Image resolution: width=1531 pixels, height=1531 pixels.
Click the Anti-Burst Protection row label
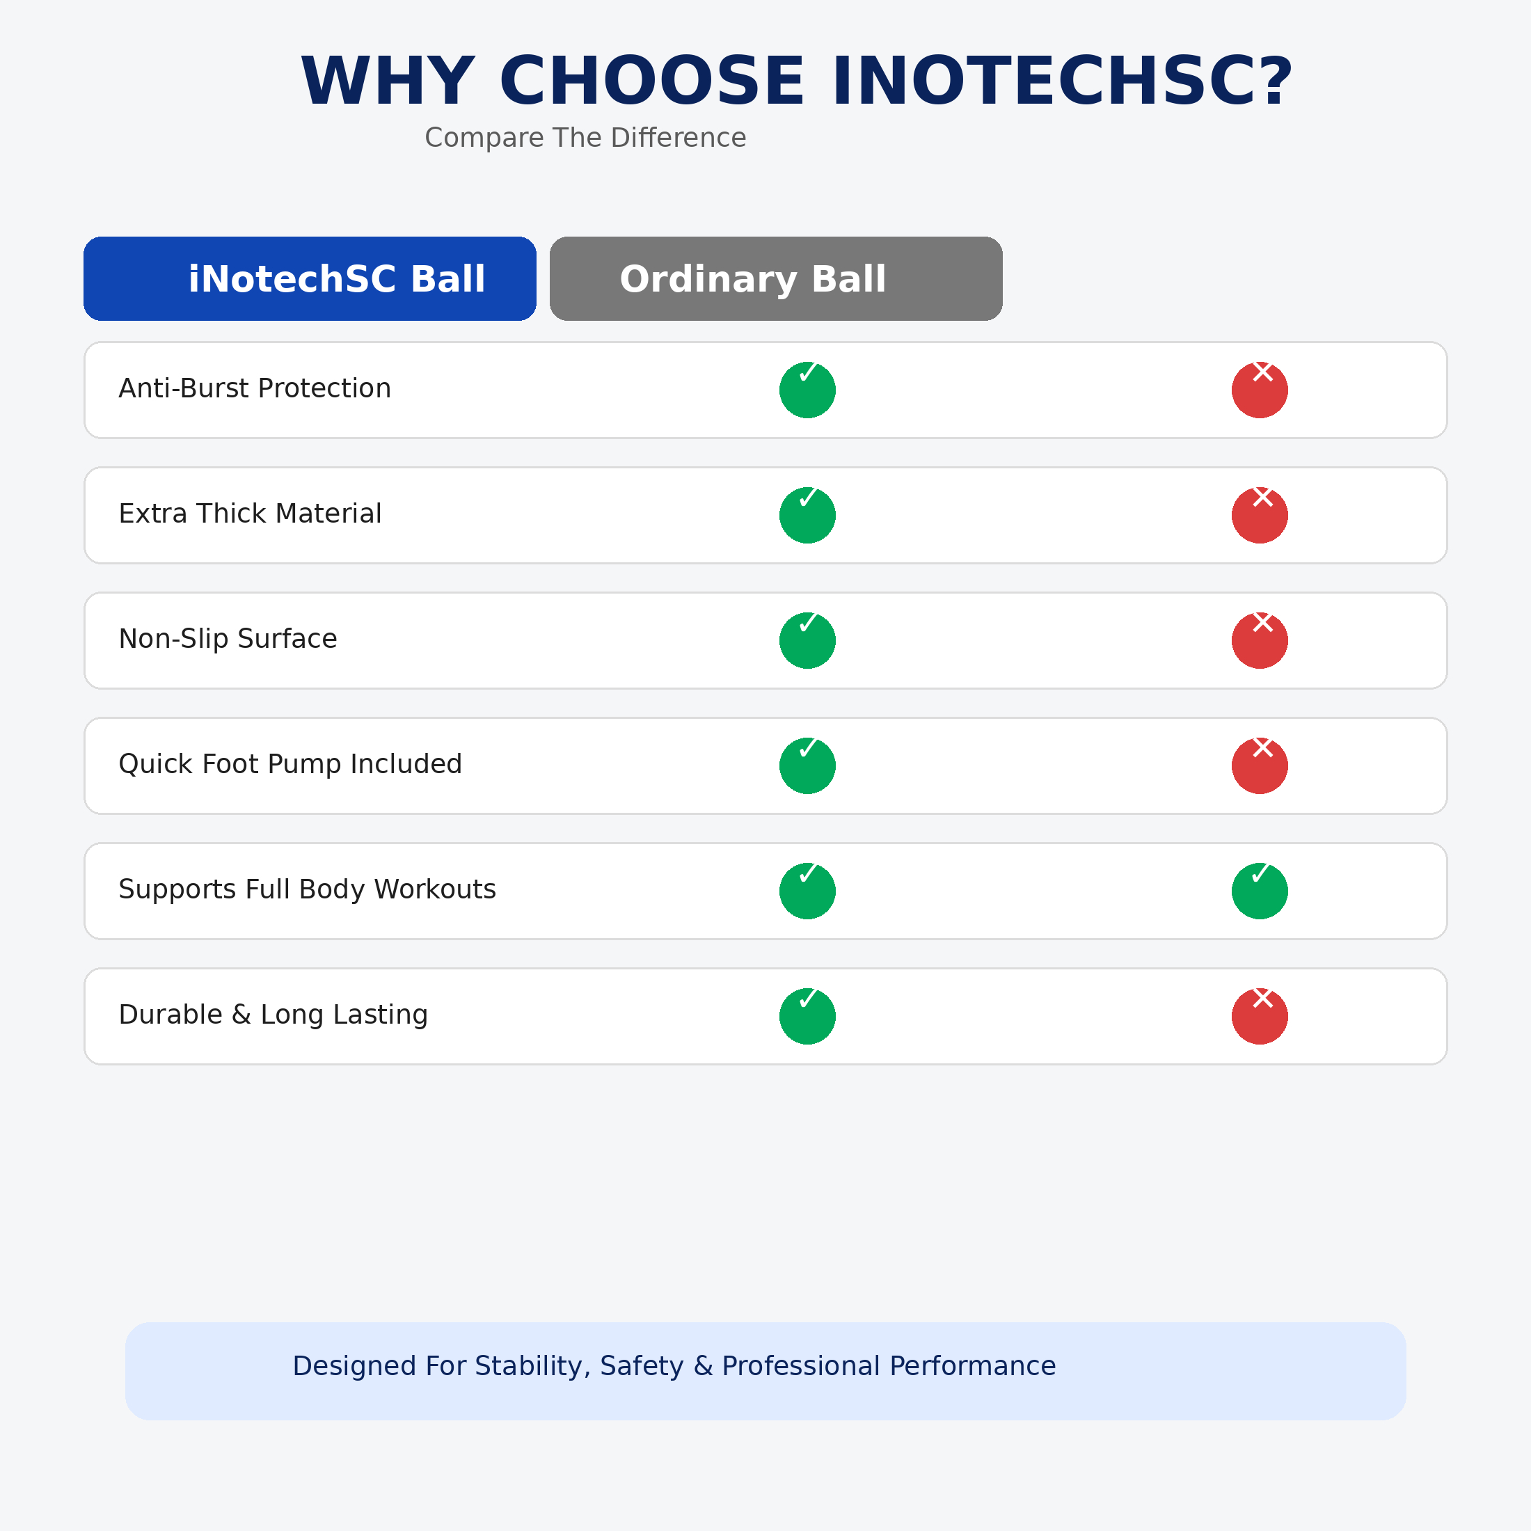click(x=255, y=388)
